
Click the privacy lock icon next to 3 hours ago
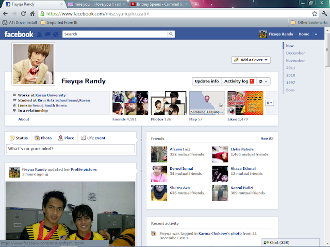(47, 174)
